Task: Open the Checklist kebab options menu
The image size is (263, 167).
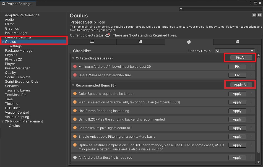Action: click(x=258, y=50)
